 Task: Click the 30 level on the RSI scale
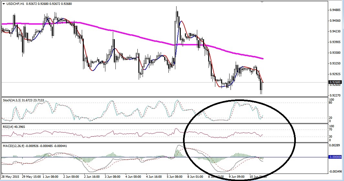(x=331, y=137)
